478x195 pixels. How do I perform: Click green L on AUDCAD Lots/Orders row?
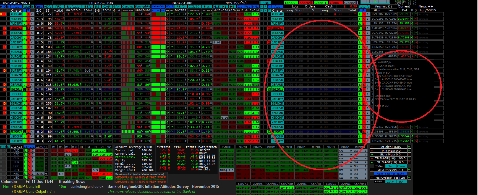tap(360, 14)
